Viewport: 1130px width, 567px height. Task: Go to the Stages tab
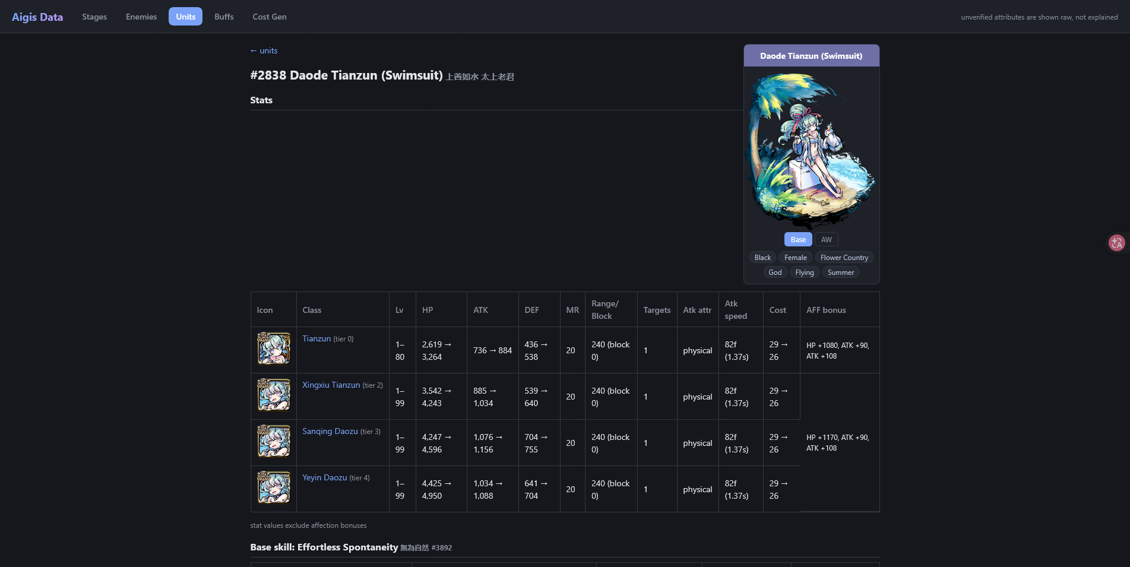pos(94,17)
